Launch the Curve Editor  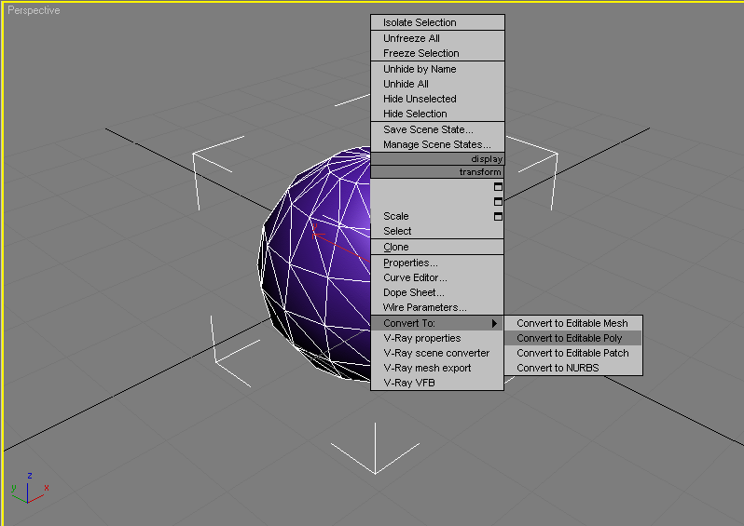click(437, 277)
